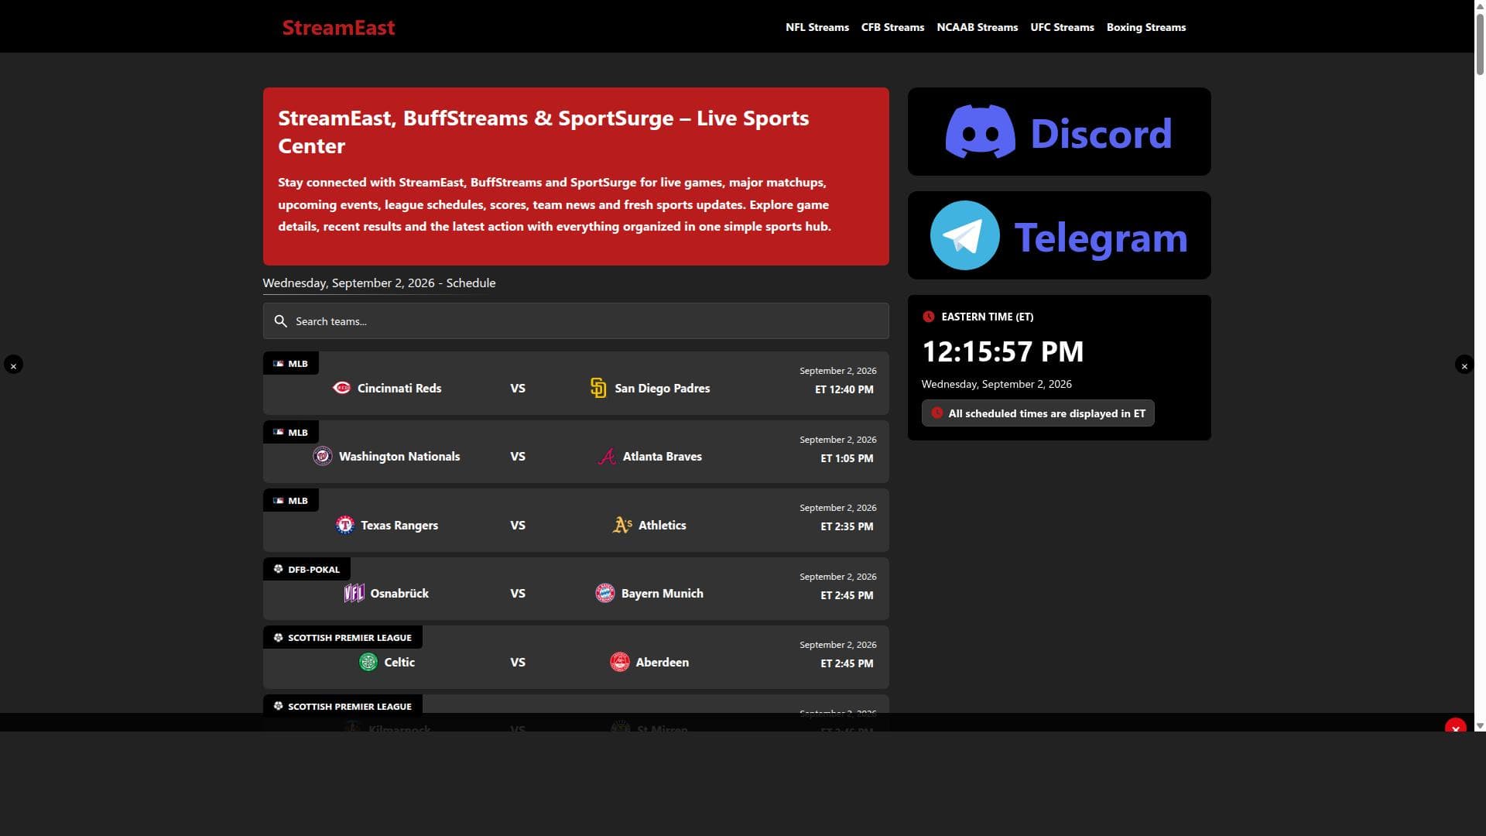
Task: Click the ET 1:05 PM game time
Action: (847, 458)
